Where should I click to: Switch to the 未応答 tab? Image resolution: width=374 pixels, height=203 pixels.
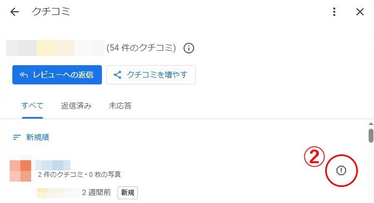[120, 106]
